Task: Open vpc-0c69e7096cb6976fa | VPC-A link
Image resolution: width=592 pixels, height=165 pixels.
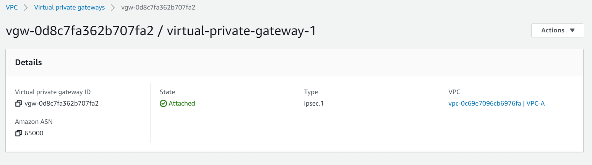Action: [x=496, y=103]
